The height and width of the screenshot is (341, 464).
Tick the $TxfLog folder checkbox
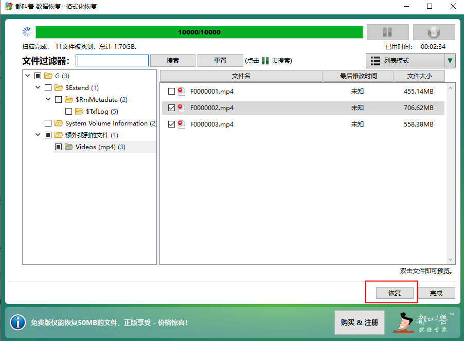[68, 112]
